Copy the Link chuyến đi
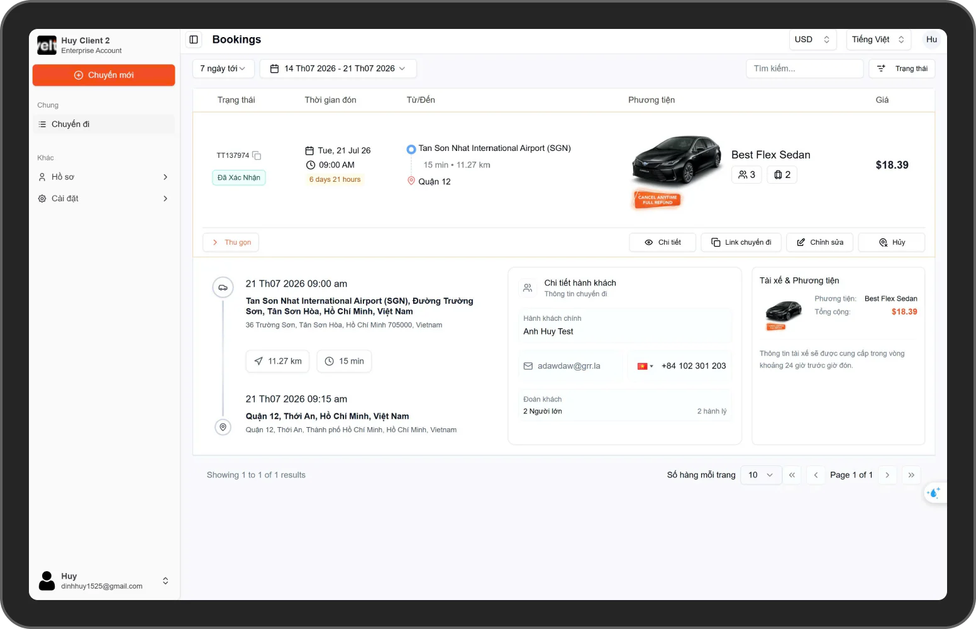Image resolution: width=976 pixels, height=629 pixels. click(x=741, y=242)
